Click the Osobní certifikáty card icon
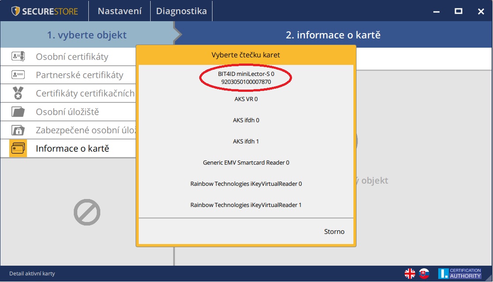493x282 pixels. [x=18, y=56]
